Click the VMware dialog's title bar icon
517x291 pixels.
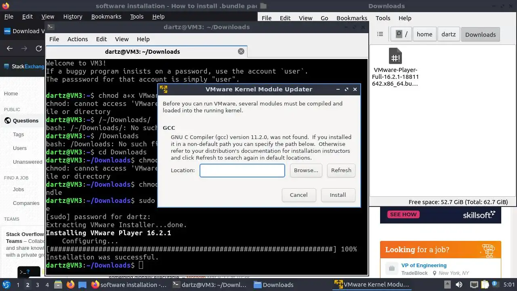164,89
